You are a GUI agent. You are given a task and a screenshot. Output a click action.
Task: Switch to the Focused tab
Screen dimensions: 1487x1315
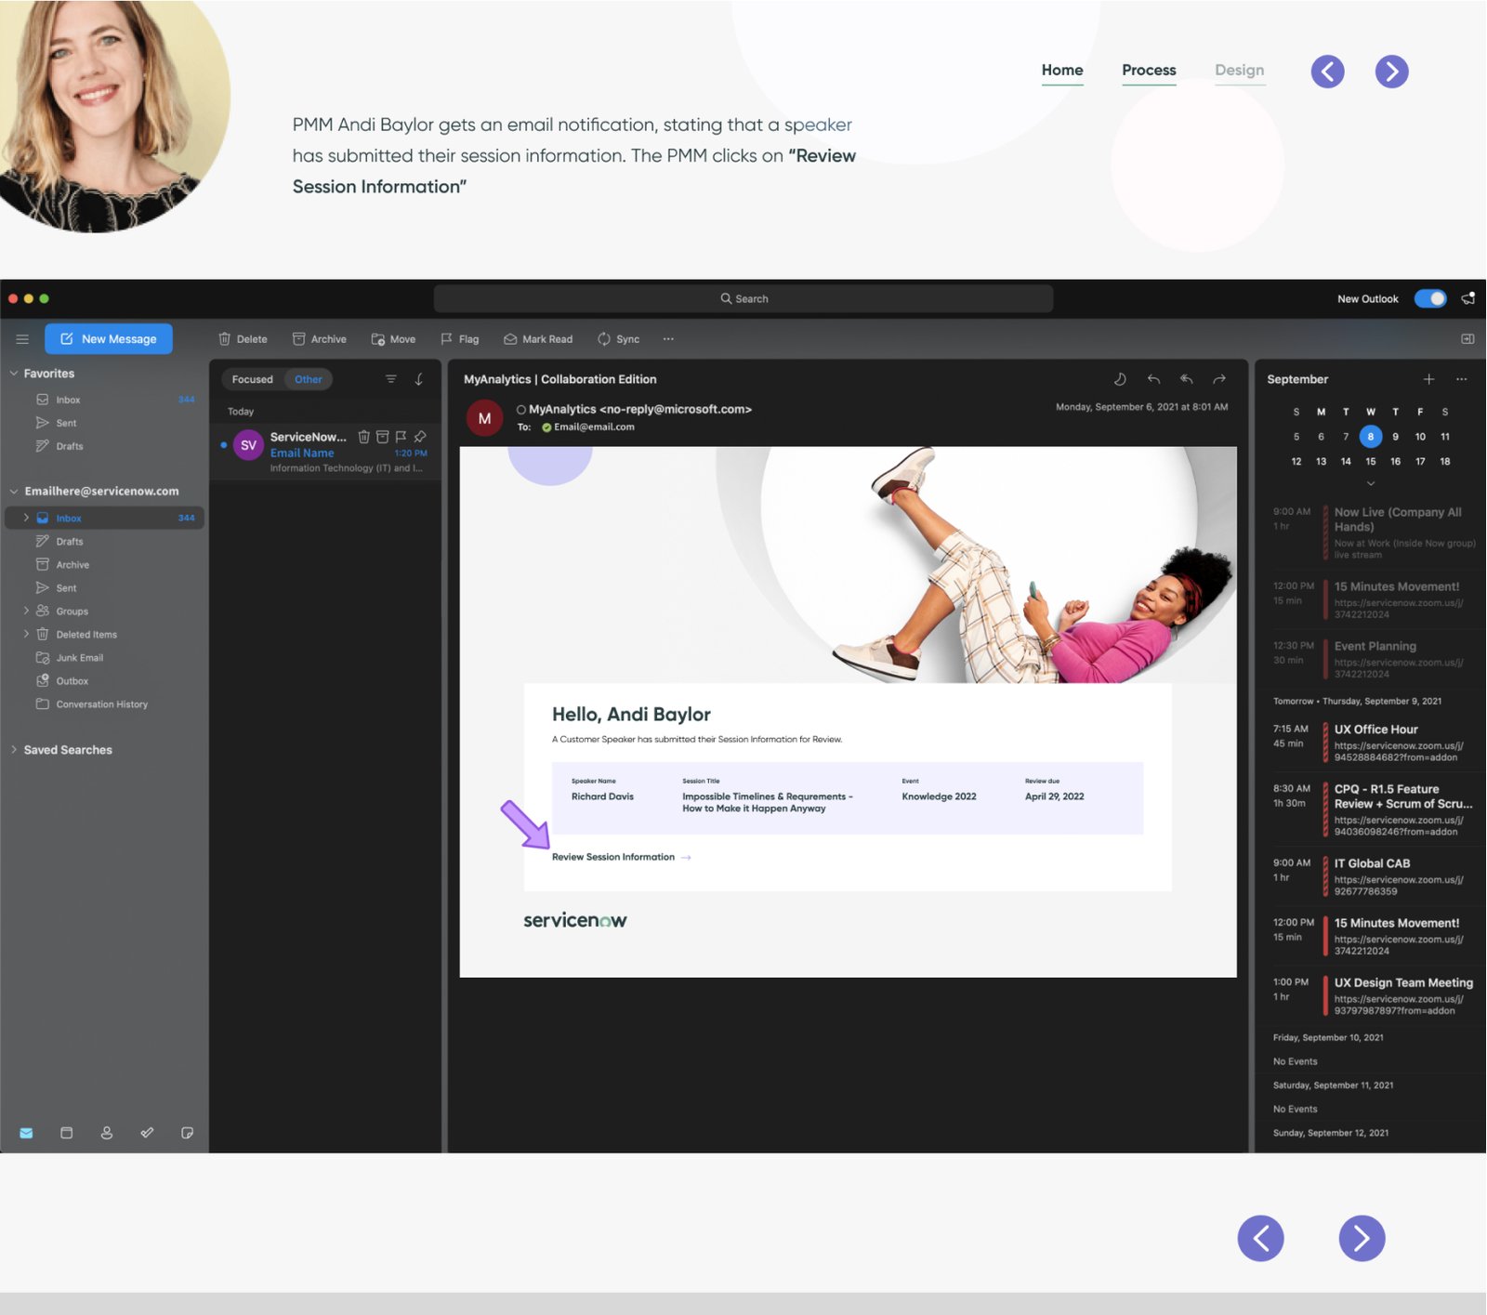[x=252, y=379]
